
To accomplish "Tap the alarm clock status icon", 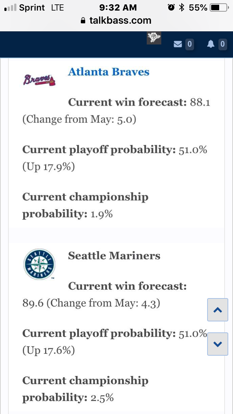I will point(171,7).
